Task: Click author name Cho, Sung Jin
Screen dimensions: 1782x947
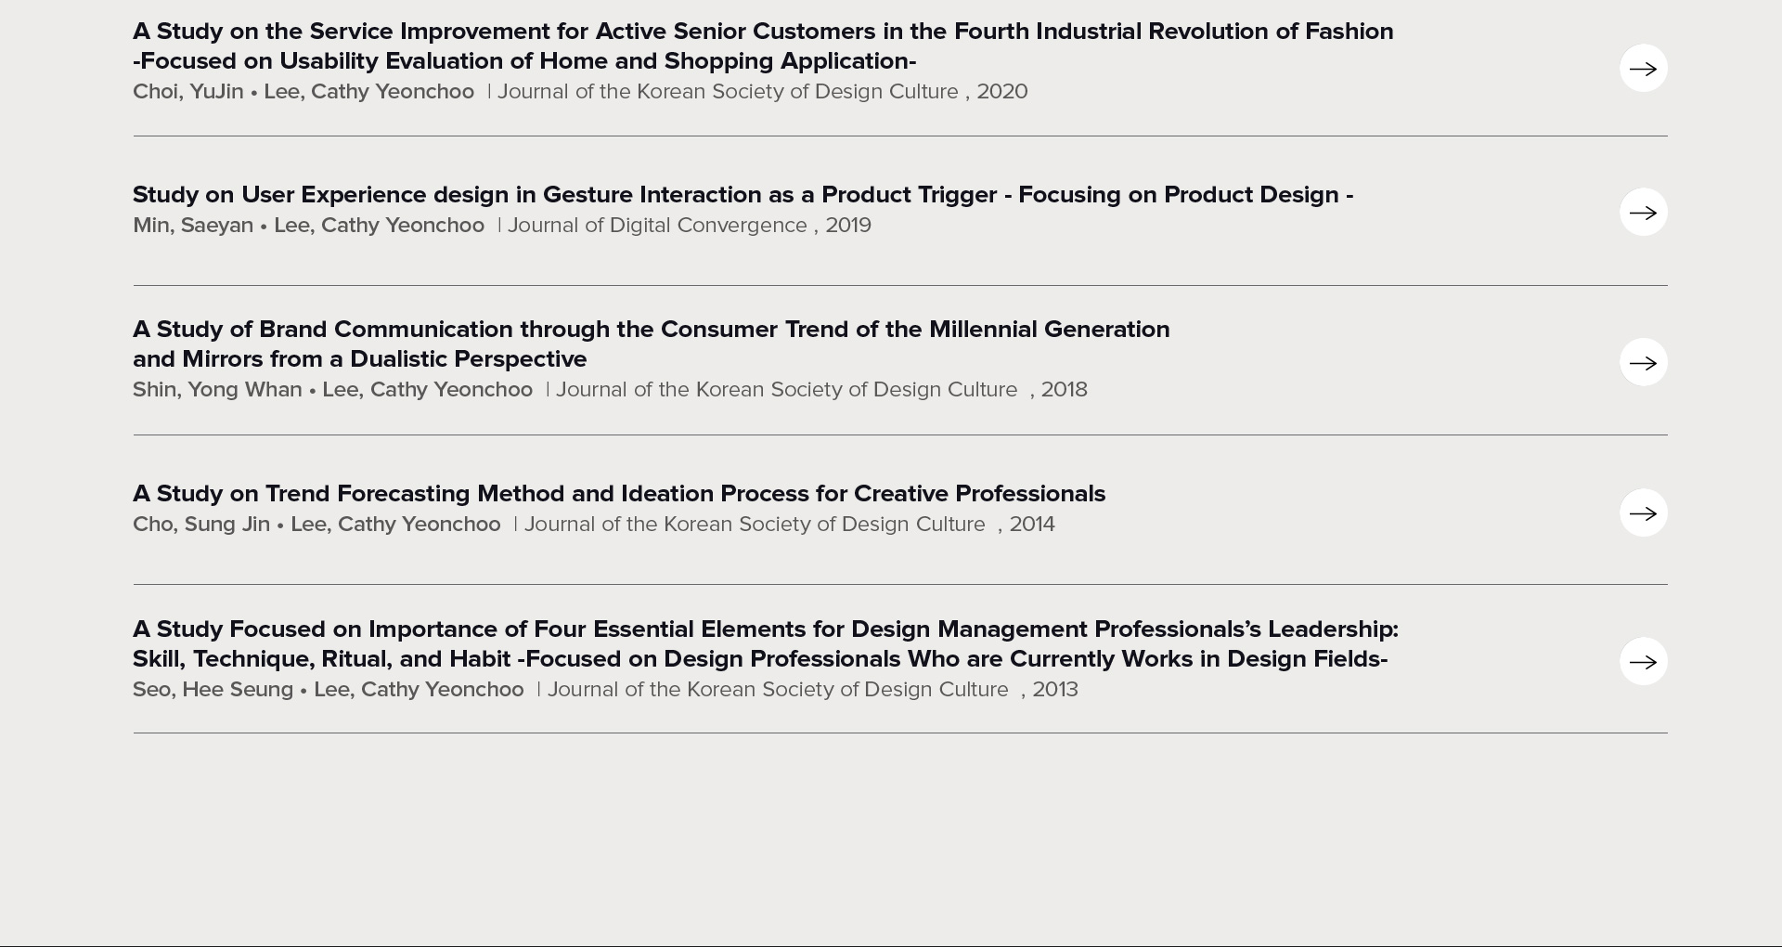Action: coord(200,525)
